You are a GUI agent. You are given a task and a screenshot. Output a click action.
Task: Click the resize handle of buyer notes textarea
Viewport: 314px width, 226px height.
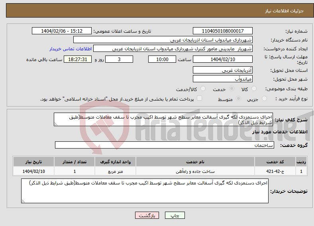(x=23, y=201)
